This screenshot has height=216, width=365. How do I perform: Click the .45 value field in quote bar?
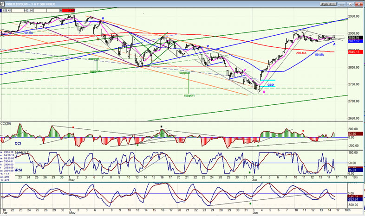pos(9,11)
